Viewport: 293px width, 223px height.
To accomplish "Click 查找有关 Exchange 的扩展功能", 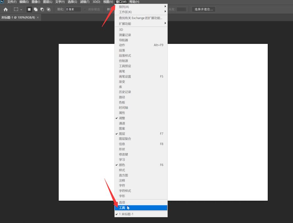I will (x=141, y=18).
